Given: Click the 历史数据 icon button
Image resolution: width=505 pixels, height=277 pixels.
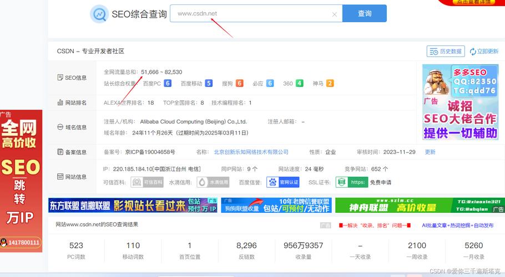Looking at the screenshot, I should coord(445,52).
